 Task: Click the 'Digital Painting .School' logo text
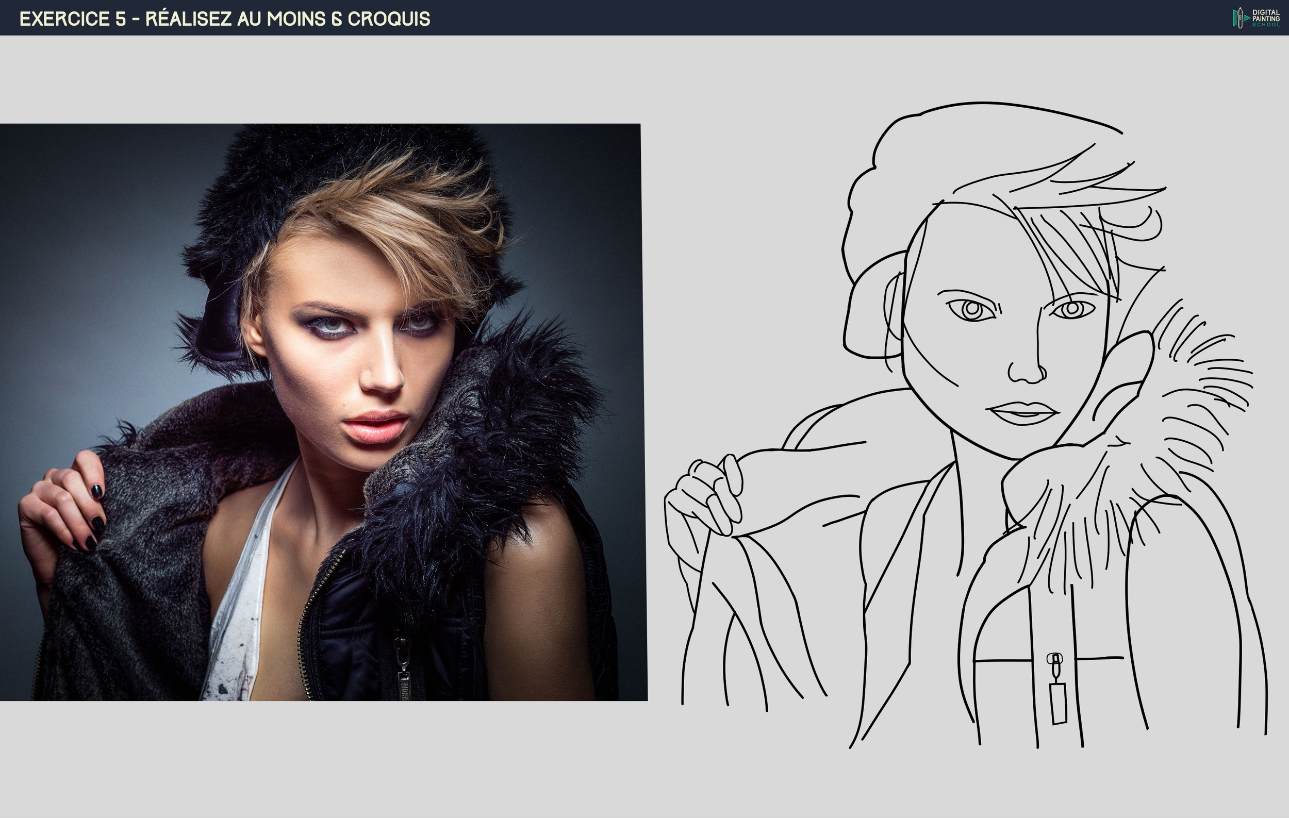1265,18
